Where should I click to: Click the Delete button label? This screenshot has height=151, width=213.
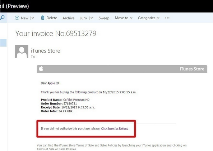52,18
